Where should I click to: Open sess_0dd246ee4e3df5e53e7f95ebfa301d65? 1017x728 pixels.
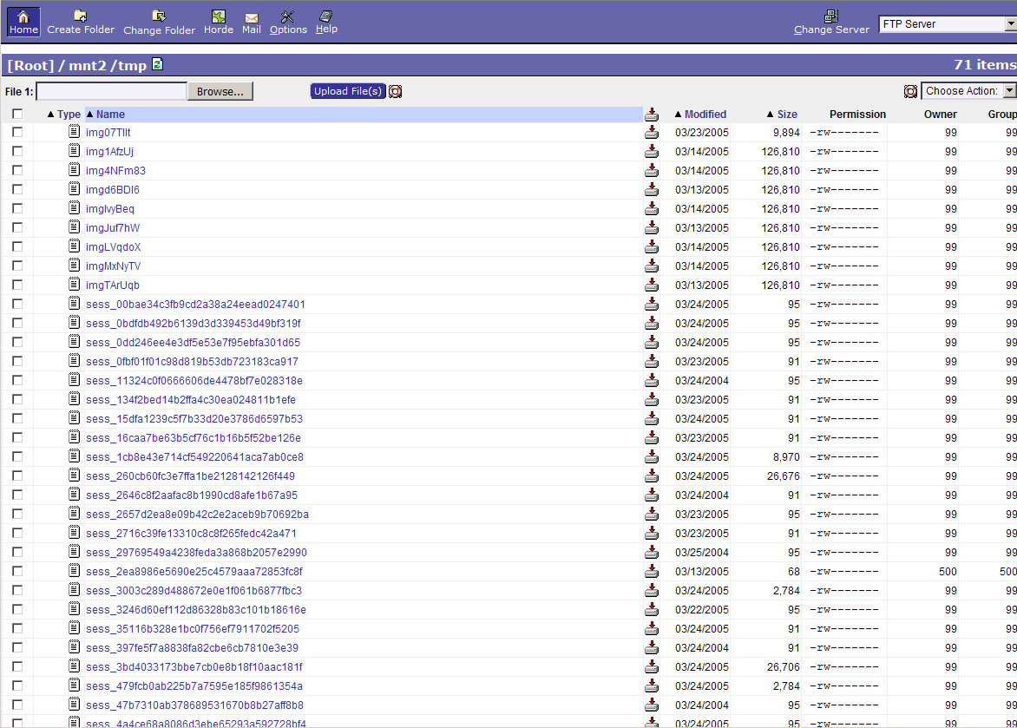(193, 343)
